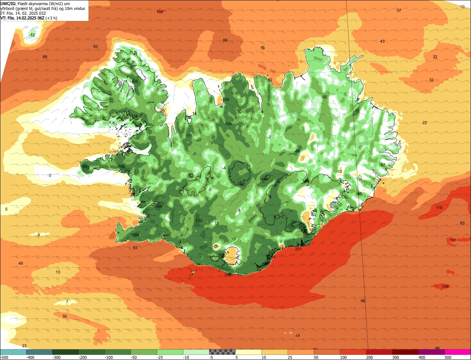Click the legend swatch between 10 and 25
This screenshot has width=471, height=360.
click(x=275, y=352)
